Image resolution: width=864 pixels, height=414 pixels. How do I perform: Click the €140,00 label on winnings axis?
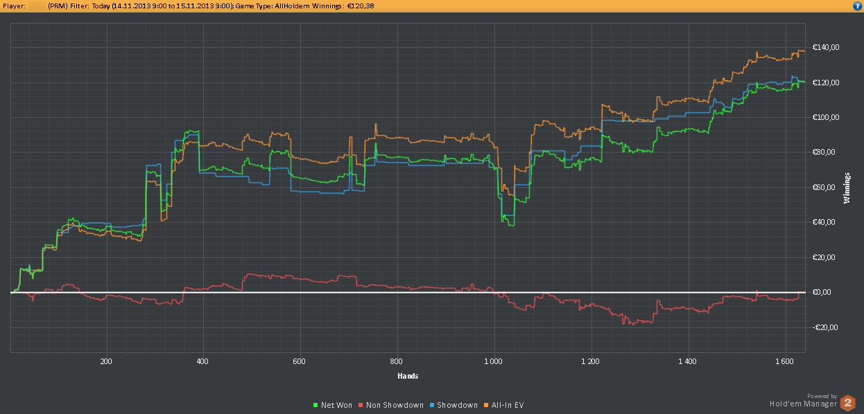tap(825, 48)
